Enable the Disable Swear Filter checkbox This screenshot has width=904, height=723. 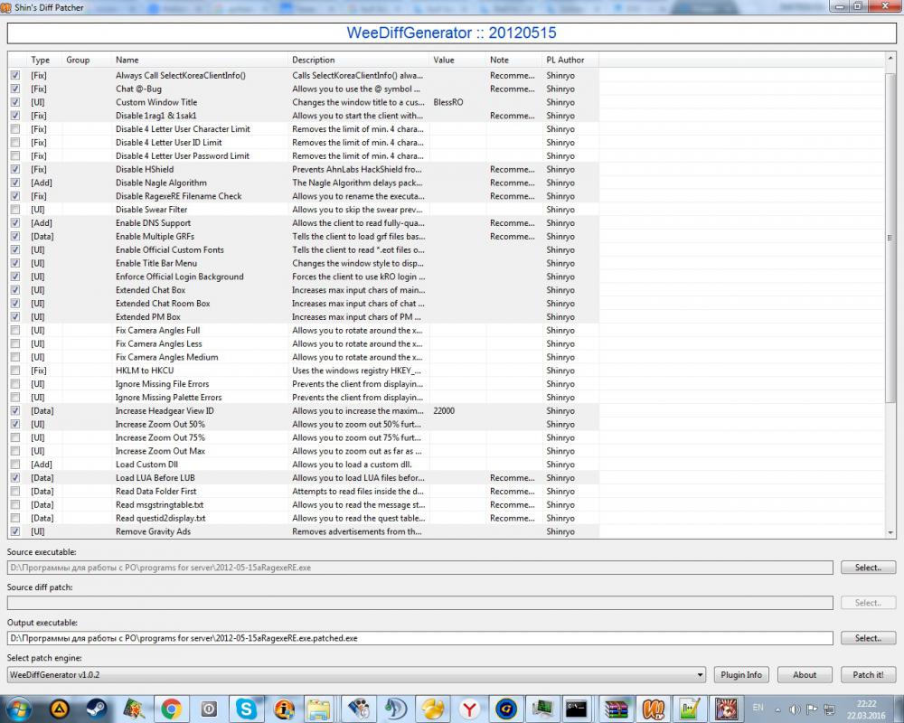coord(14,210)
